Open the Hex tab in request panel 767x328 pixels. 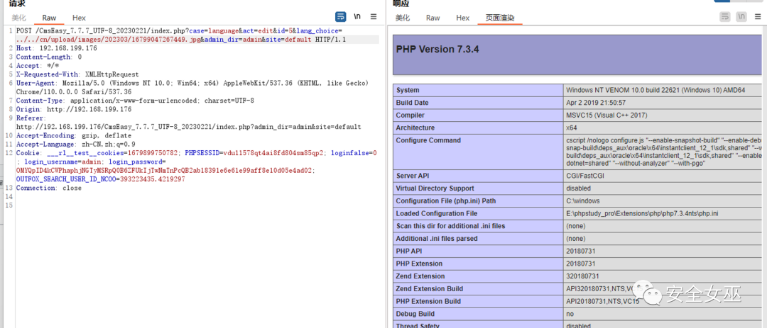tap(79, 18)
